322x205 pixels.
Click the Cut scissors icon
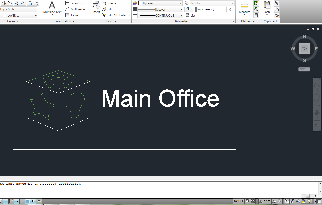coord(277,3)
